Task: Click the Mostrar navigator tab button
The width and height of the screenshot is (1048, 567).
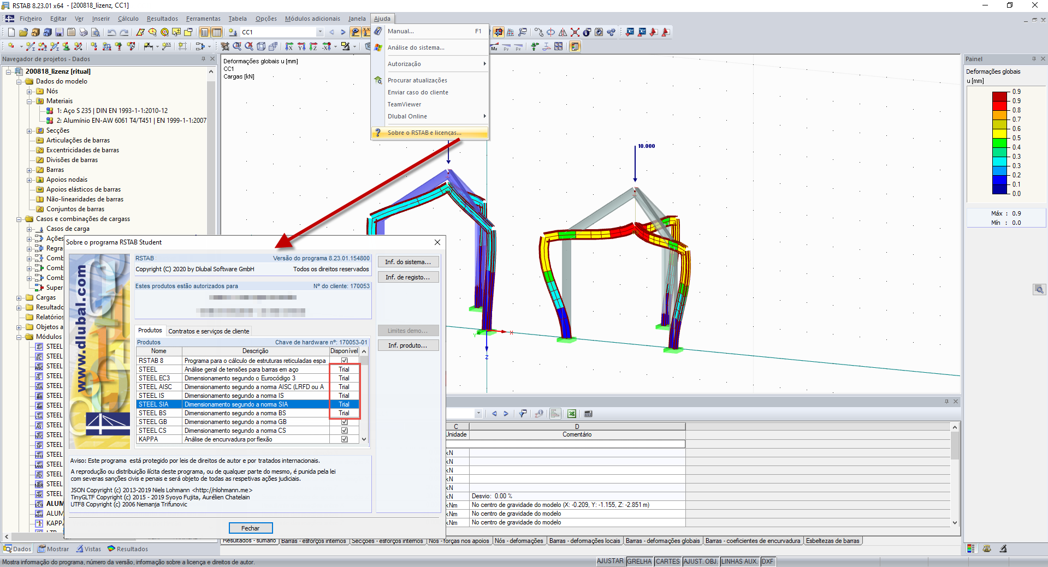Action: click(54, 549)
